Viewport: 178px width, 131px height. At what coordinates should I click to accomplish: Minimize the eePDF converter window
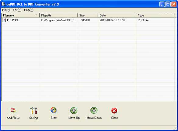coord(162,4)
